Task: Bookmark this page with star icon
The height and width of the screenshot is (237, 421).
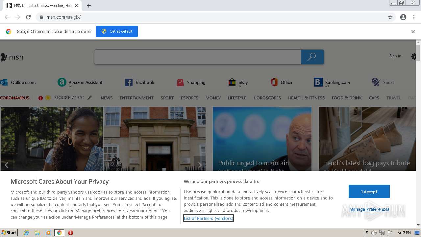Action: tap(390, 17)
